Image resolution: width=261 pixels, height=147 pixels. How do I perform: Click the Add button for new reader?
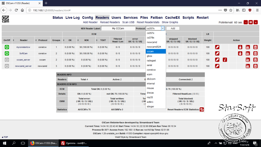click(x=173, y=28)
